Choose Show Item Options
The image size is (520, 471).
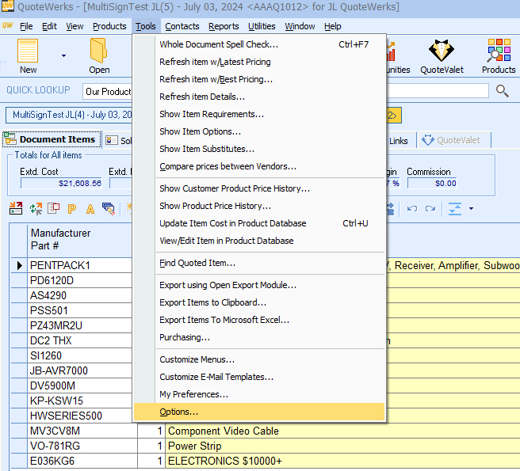(259, 131)
